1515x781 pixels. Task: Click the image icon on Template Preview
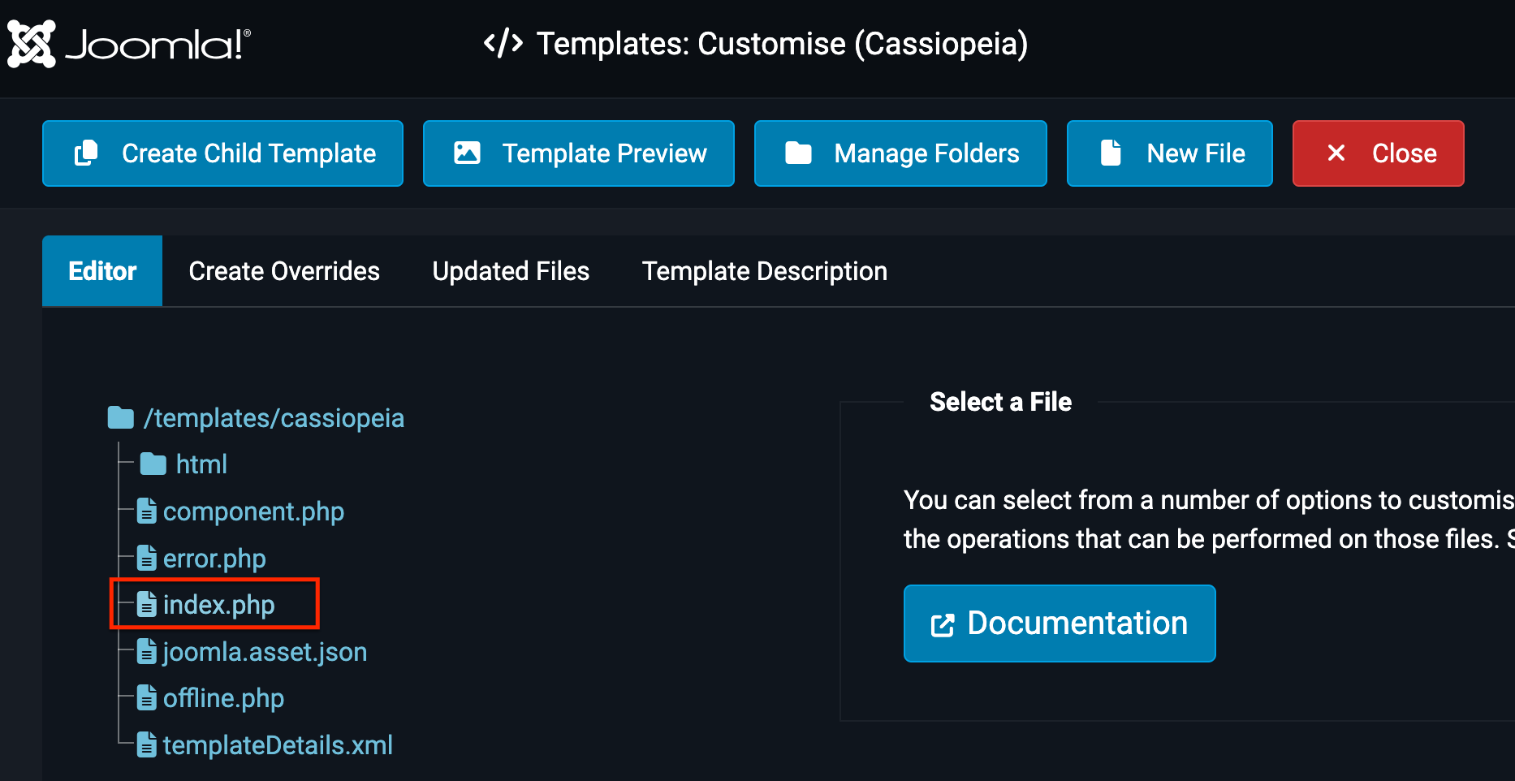pyautogui.click(x=467, y=153)
